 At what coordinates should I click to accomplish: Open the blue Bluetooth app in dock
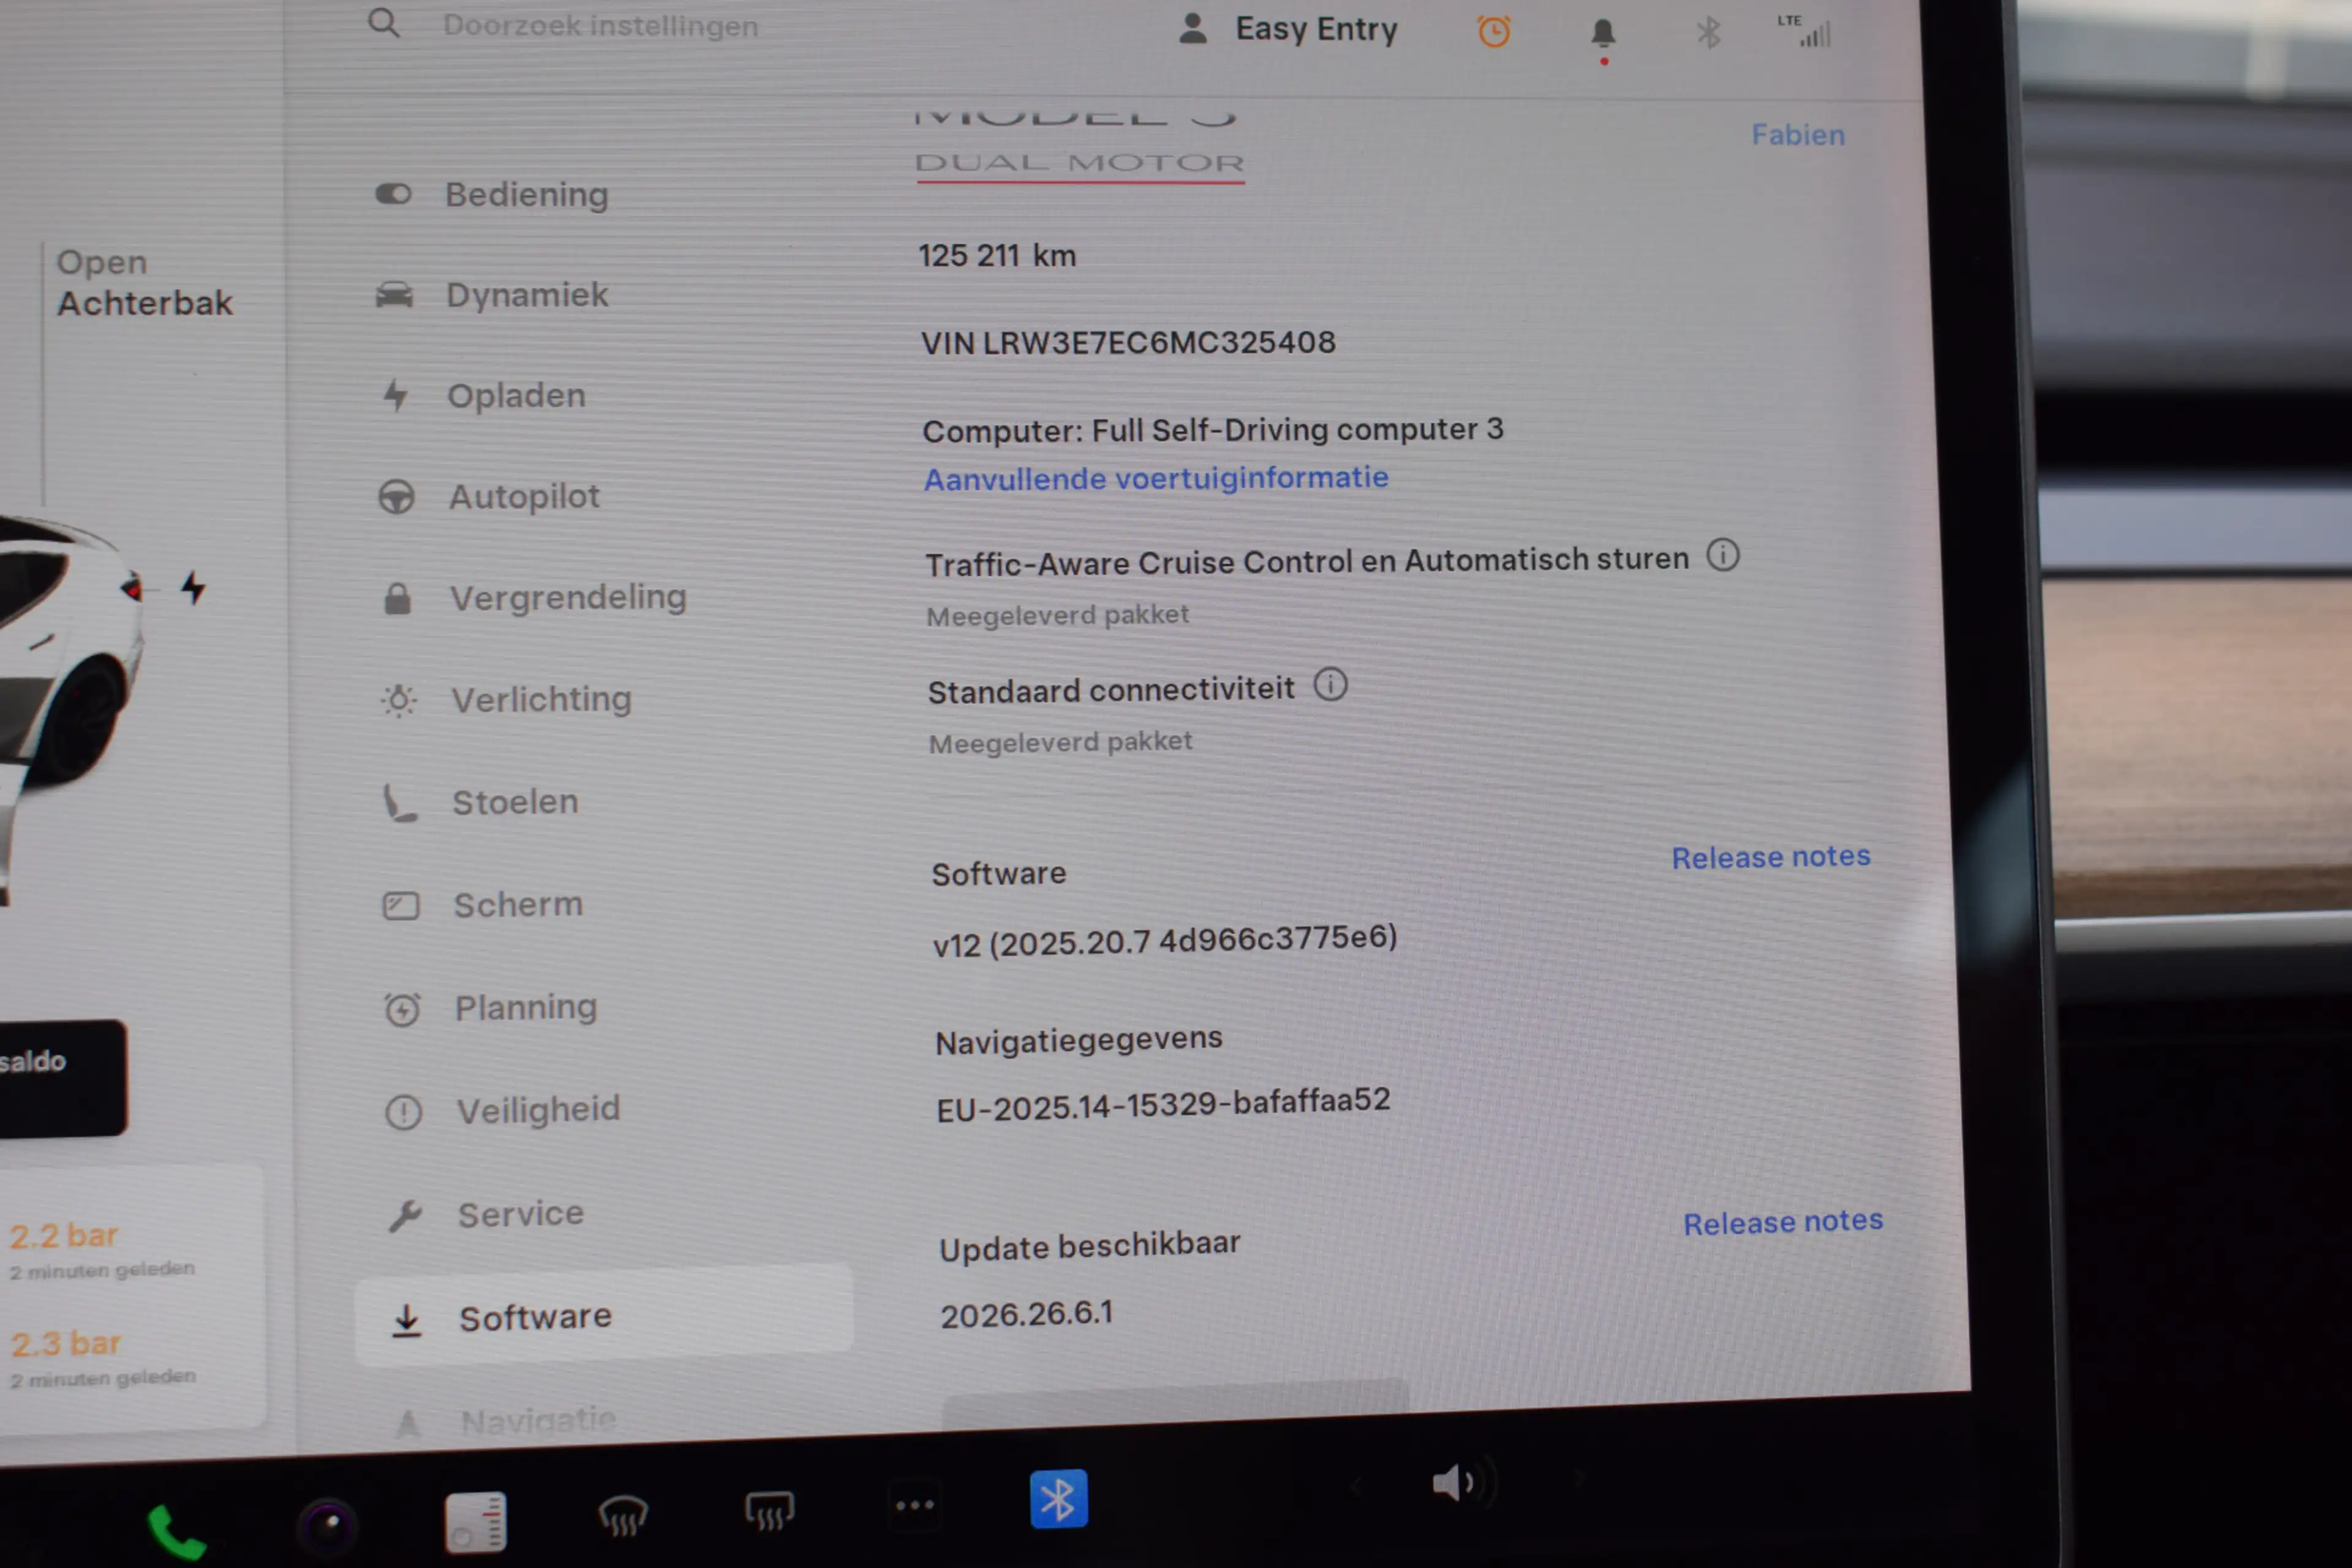point(1058,1499)
